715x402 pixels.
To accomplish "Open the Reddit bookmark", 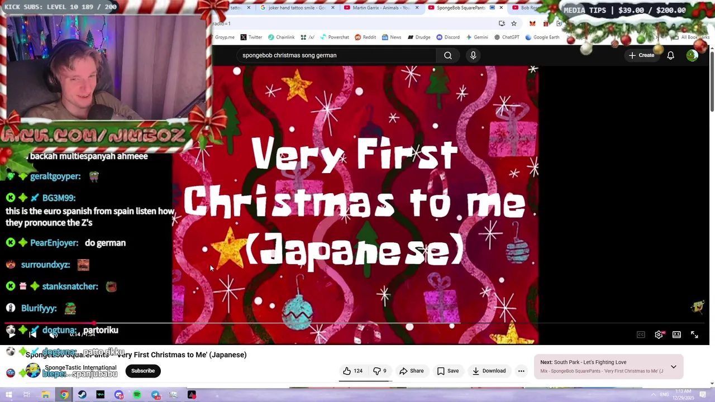I will (x=365, y=37).
